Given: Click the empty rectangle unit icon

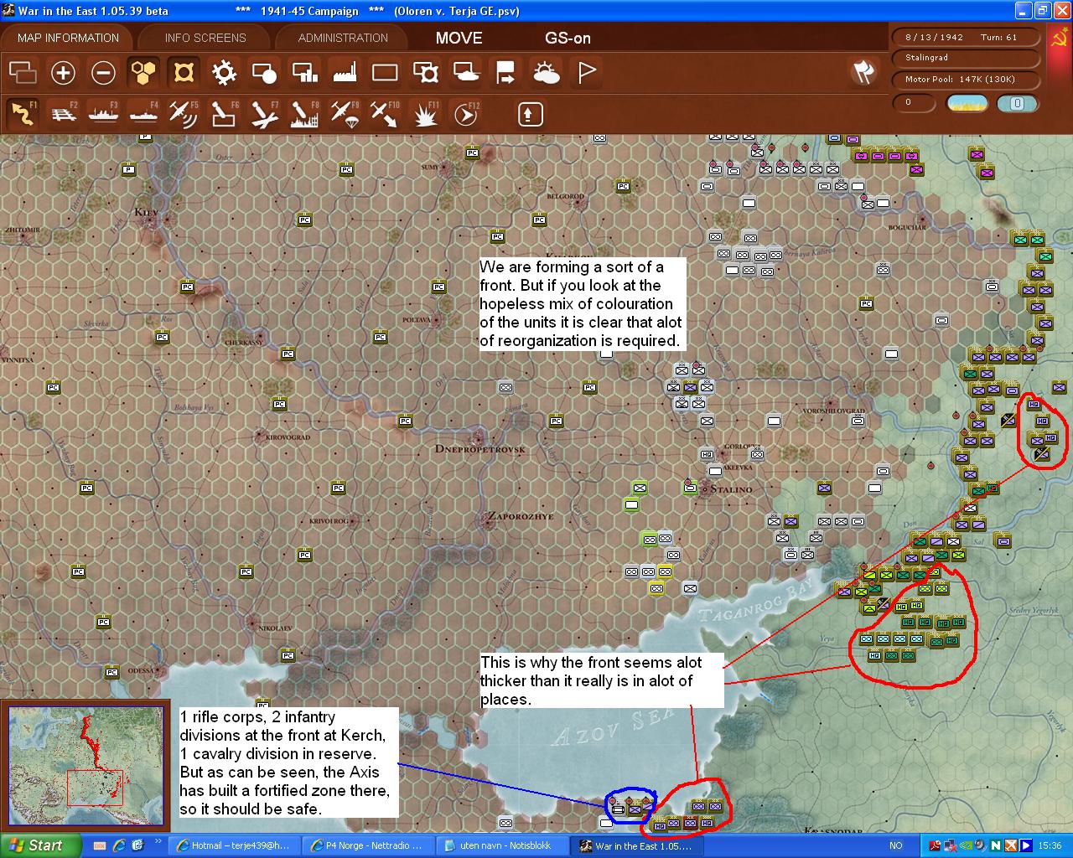Looking at the screenshot, I should (385, 73).
